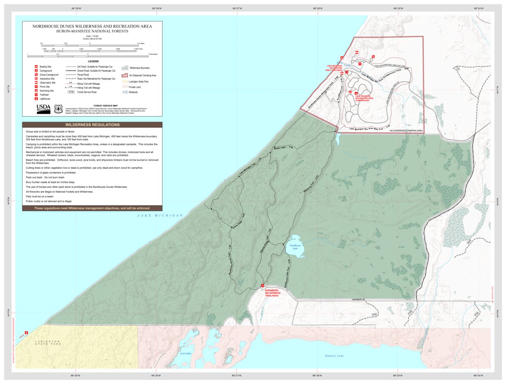Click the Interpretive Site legend icon
The width and height of the screenshot is (506, 384).
pyautogui.click(x=36, y=79)
